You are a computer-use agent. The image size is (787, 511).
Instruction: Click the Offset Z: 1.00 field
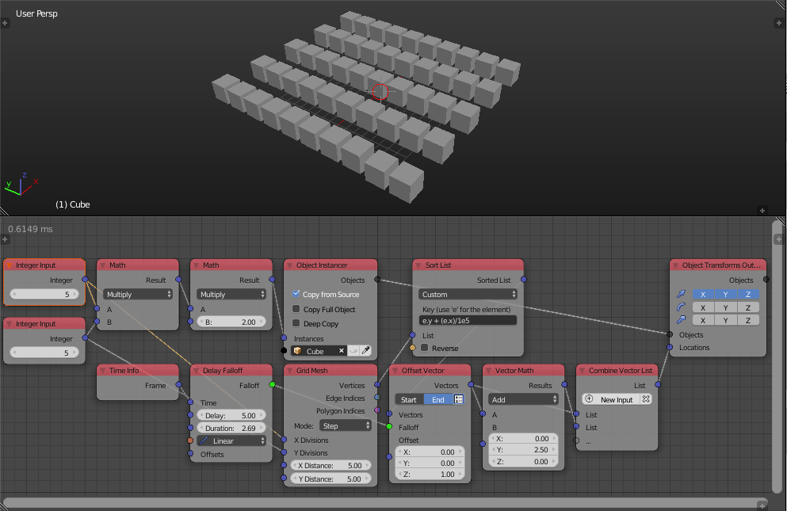coord(430,474)
